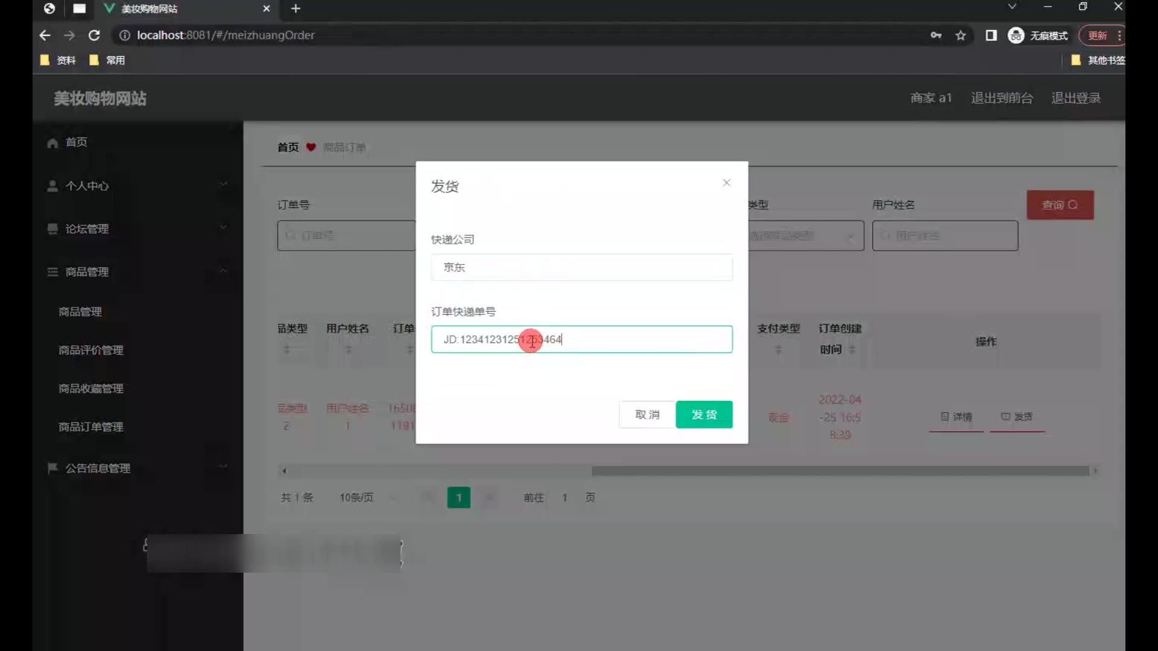Open a new browser tab
The width and height of the screenshot is (1158, 651).
coord(296,8)
